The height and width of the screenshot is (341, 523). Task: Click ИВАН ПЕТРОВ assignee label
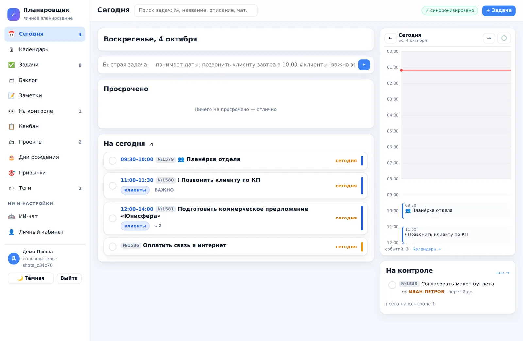[426, 292]
